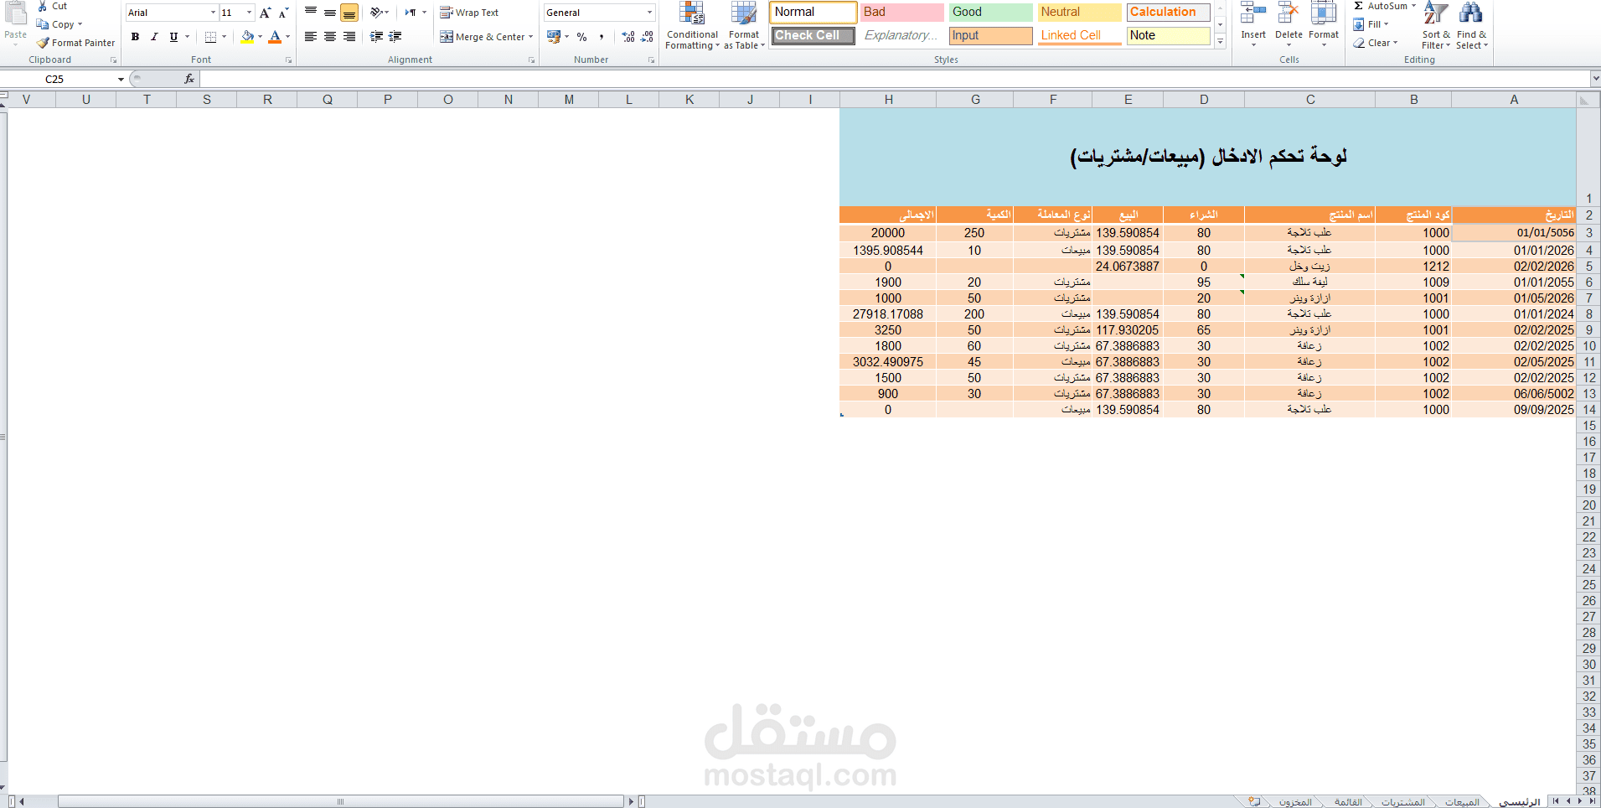Switch to the القائمة sheet tab

pyautogui.click(x=1348, y=802)
